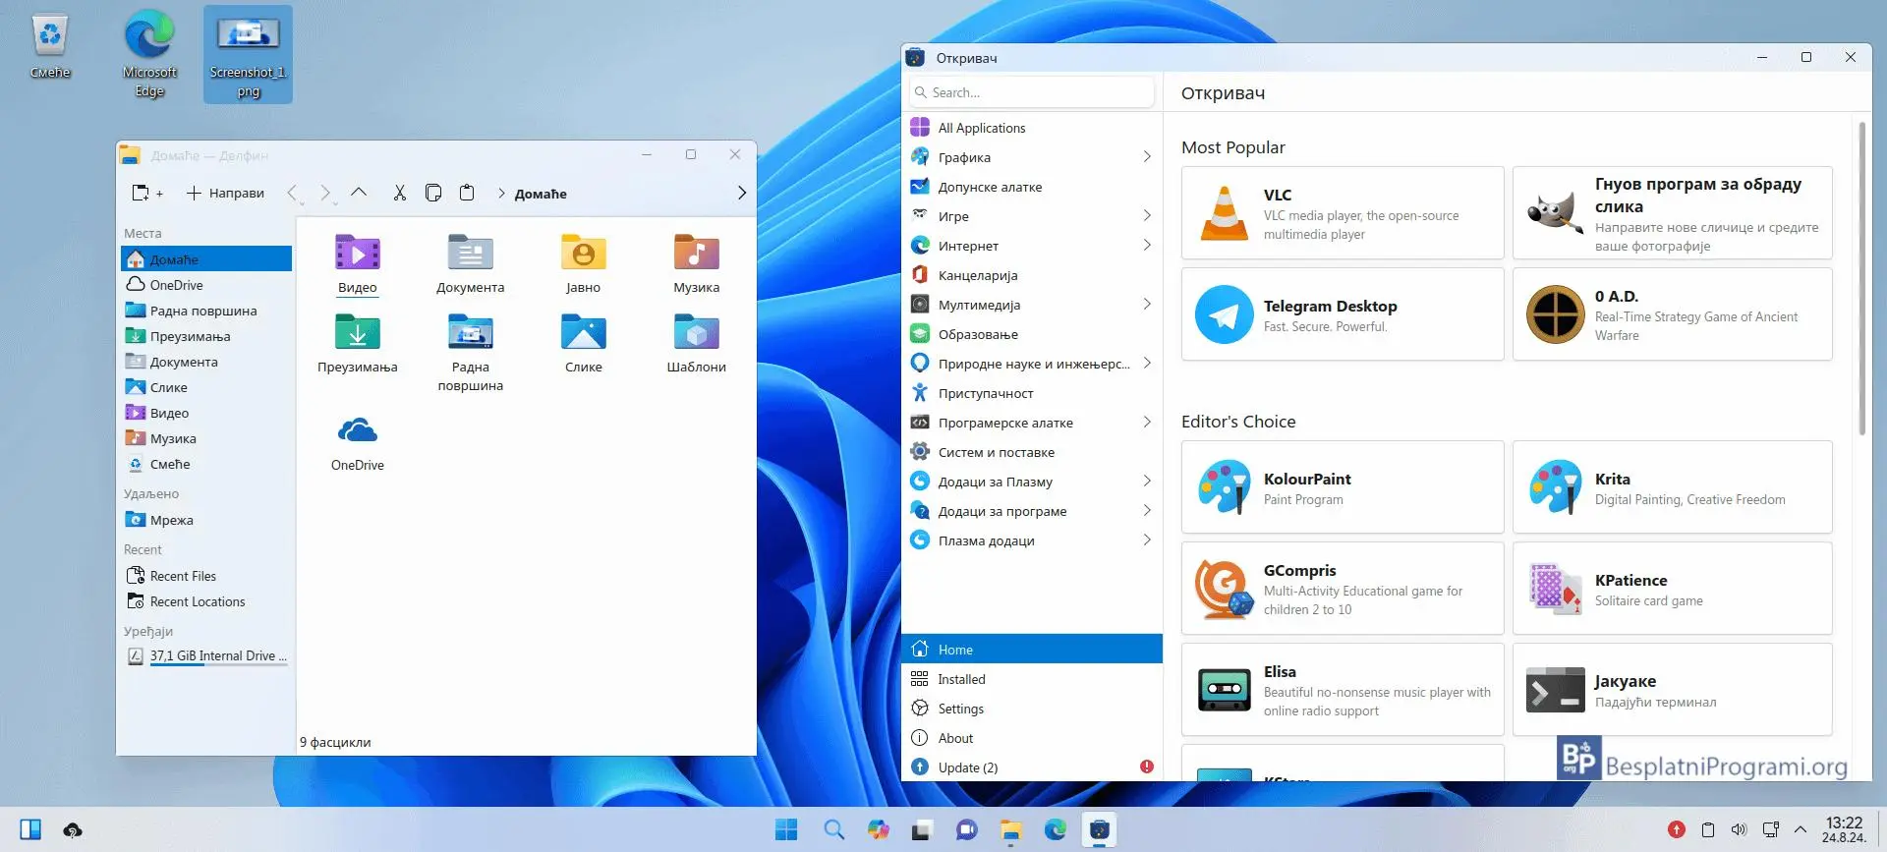
Task: Expand the Игре category arrow
Action: (x=1147, y=216)
